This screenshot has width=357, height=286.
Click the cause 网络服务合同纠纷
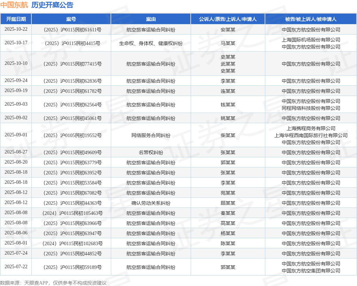point(151,135)
